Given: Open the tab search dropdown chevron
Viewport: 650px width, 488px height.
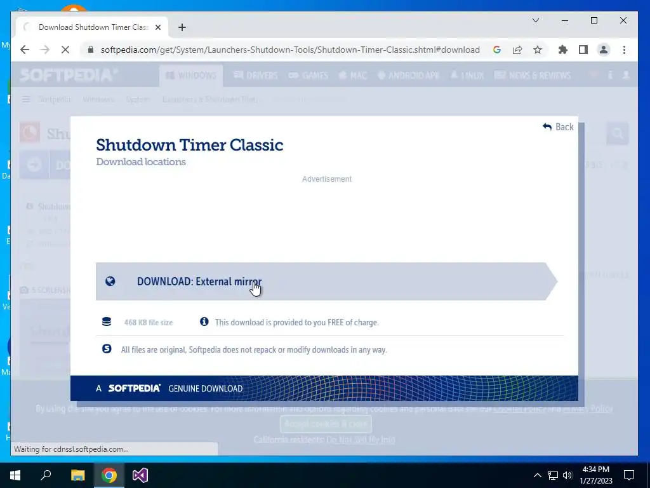Looking at the screenshot, I should tap(536, 20).
